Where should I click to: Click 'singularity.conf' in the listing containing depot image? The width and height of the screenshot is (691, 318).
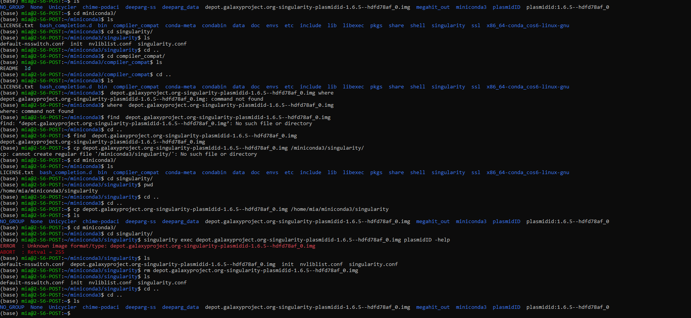373,264
